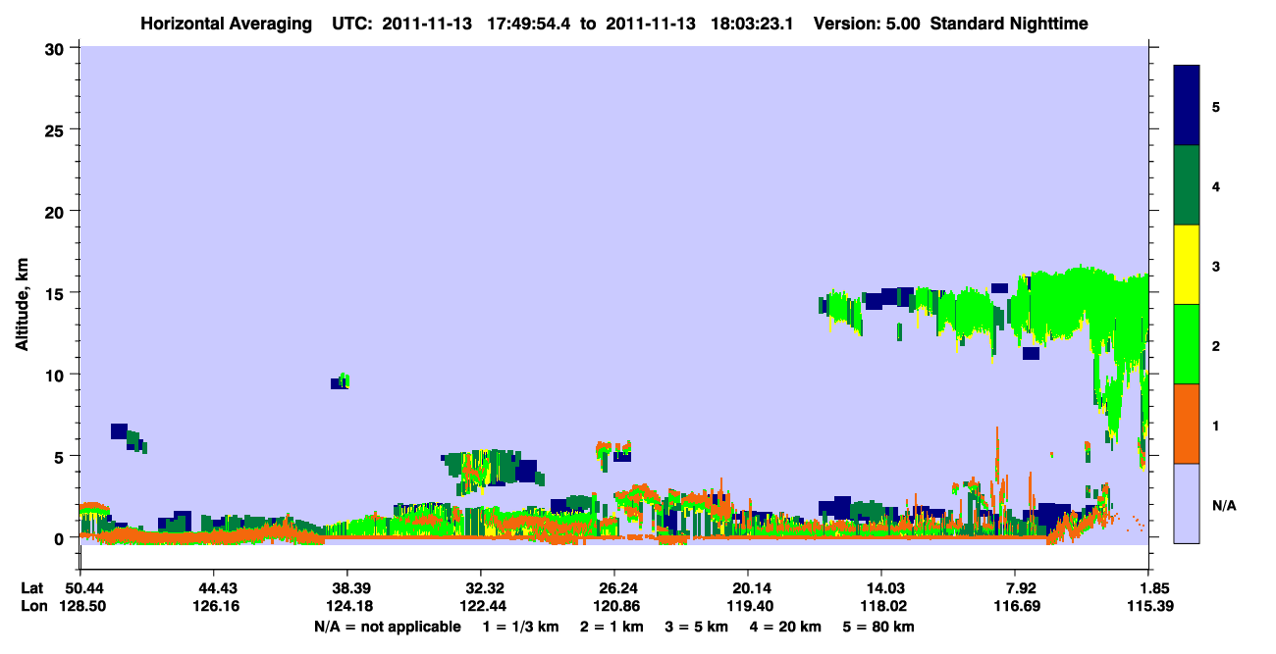Viewport: 1276px width, 654px height.
Task: Click latitude value 38.39
Action: [x=347, y=588]
